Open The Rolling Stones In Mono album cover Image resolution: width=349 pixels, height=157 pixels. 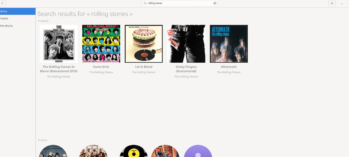(x=58, y=44)
